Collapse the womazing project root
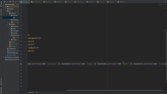 coord(4,4)
